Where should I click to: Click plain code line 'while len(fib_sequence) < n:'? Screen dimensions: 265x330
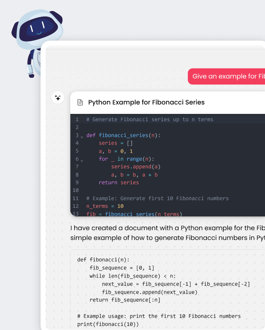click(x=132, y=276)
